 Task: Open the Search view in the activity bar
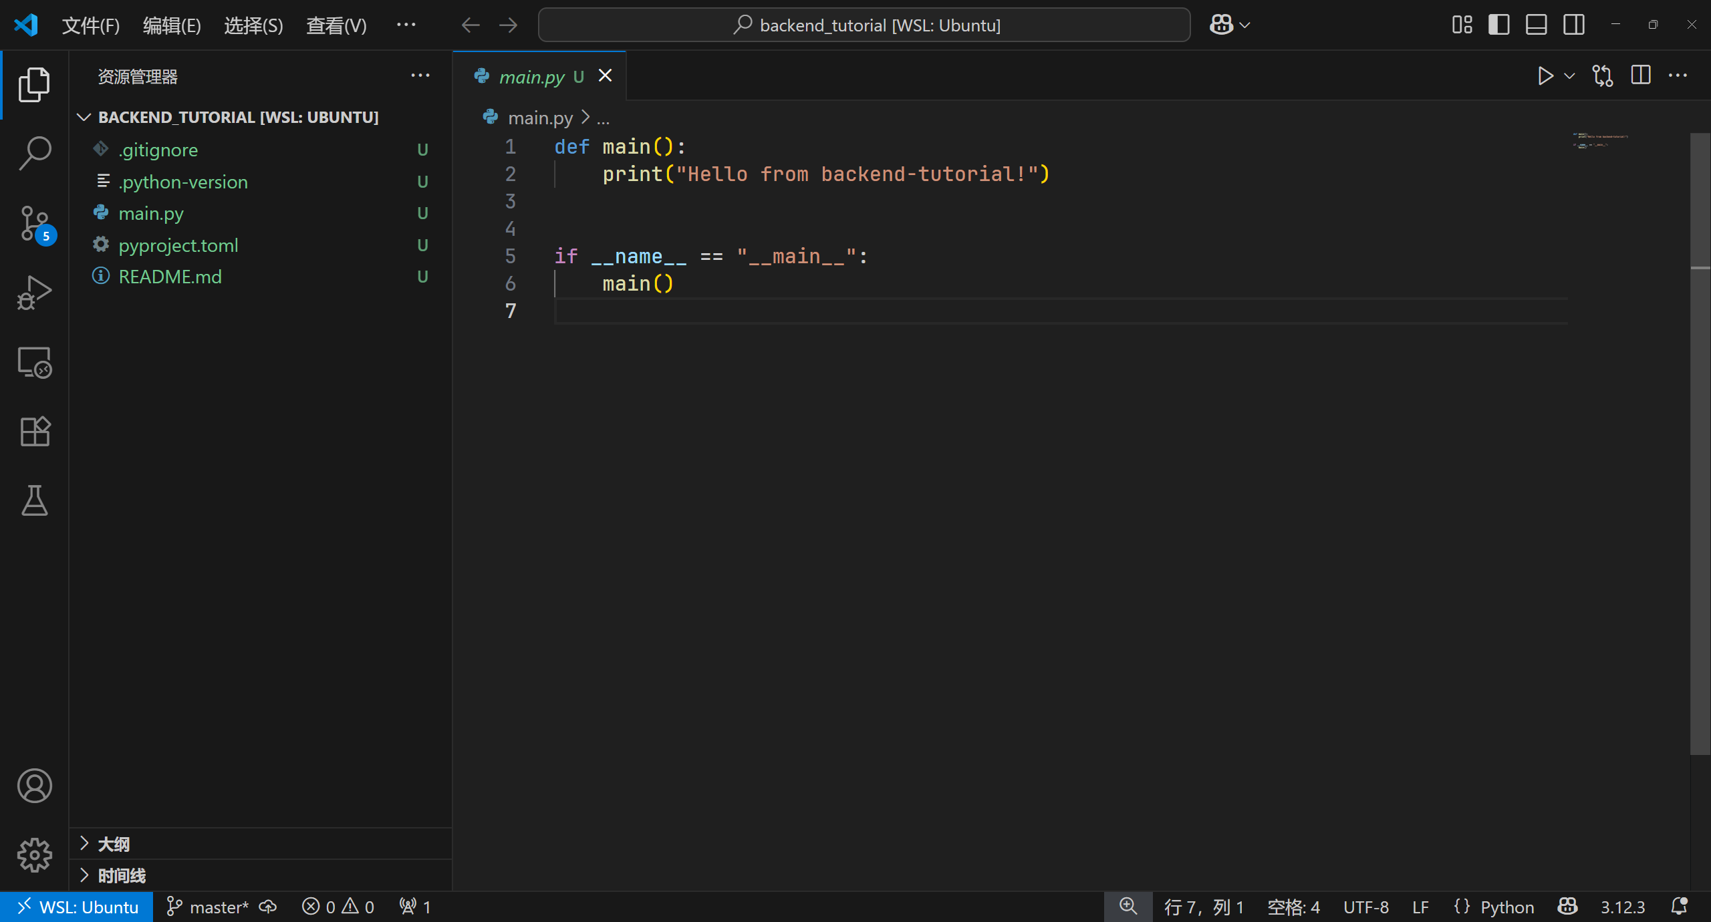(34, 154)
